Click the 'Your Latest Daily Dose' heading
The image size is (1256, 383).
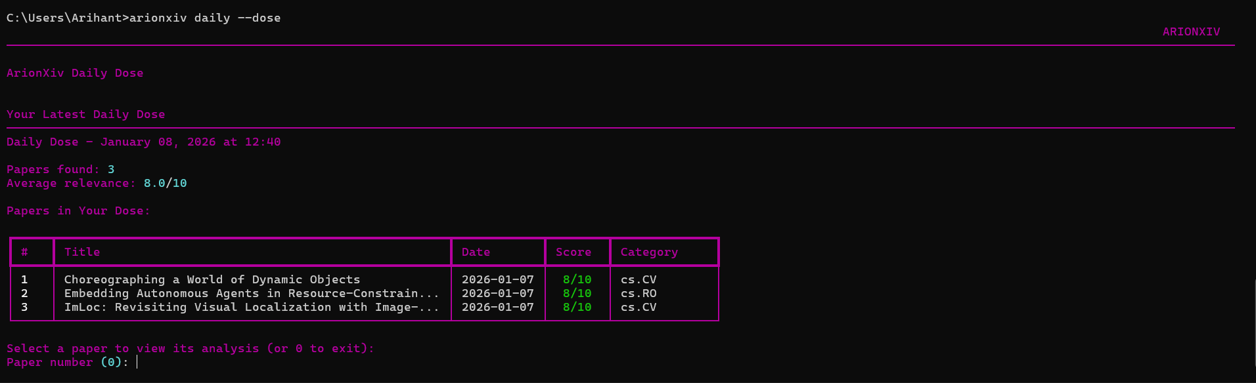point(85,114)
